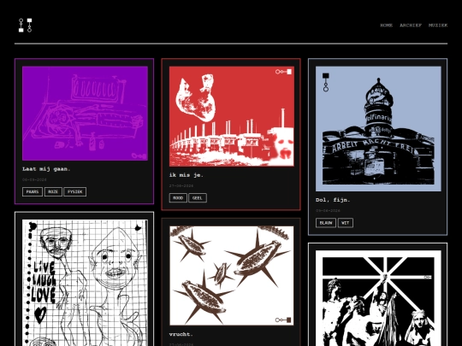Go to the ARCHIEF page

pyautogui.click(x=411, y=26)
